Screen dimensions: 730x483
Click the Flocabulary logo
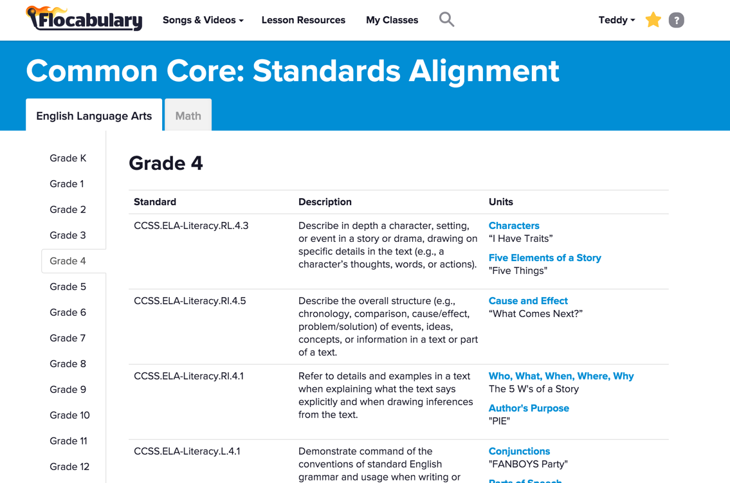[x=84, y=19]
